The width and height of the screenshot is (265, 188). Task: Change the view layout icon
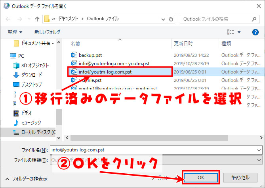[231, 32]
